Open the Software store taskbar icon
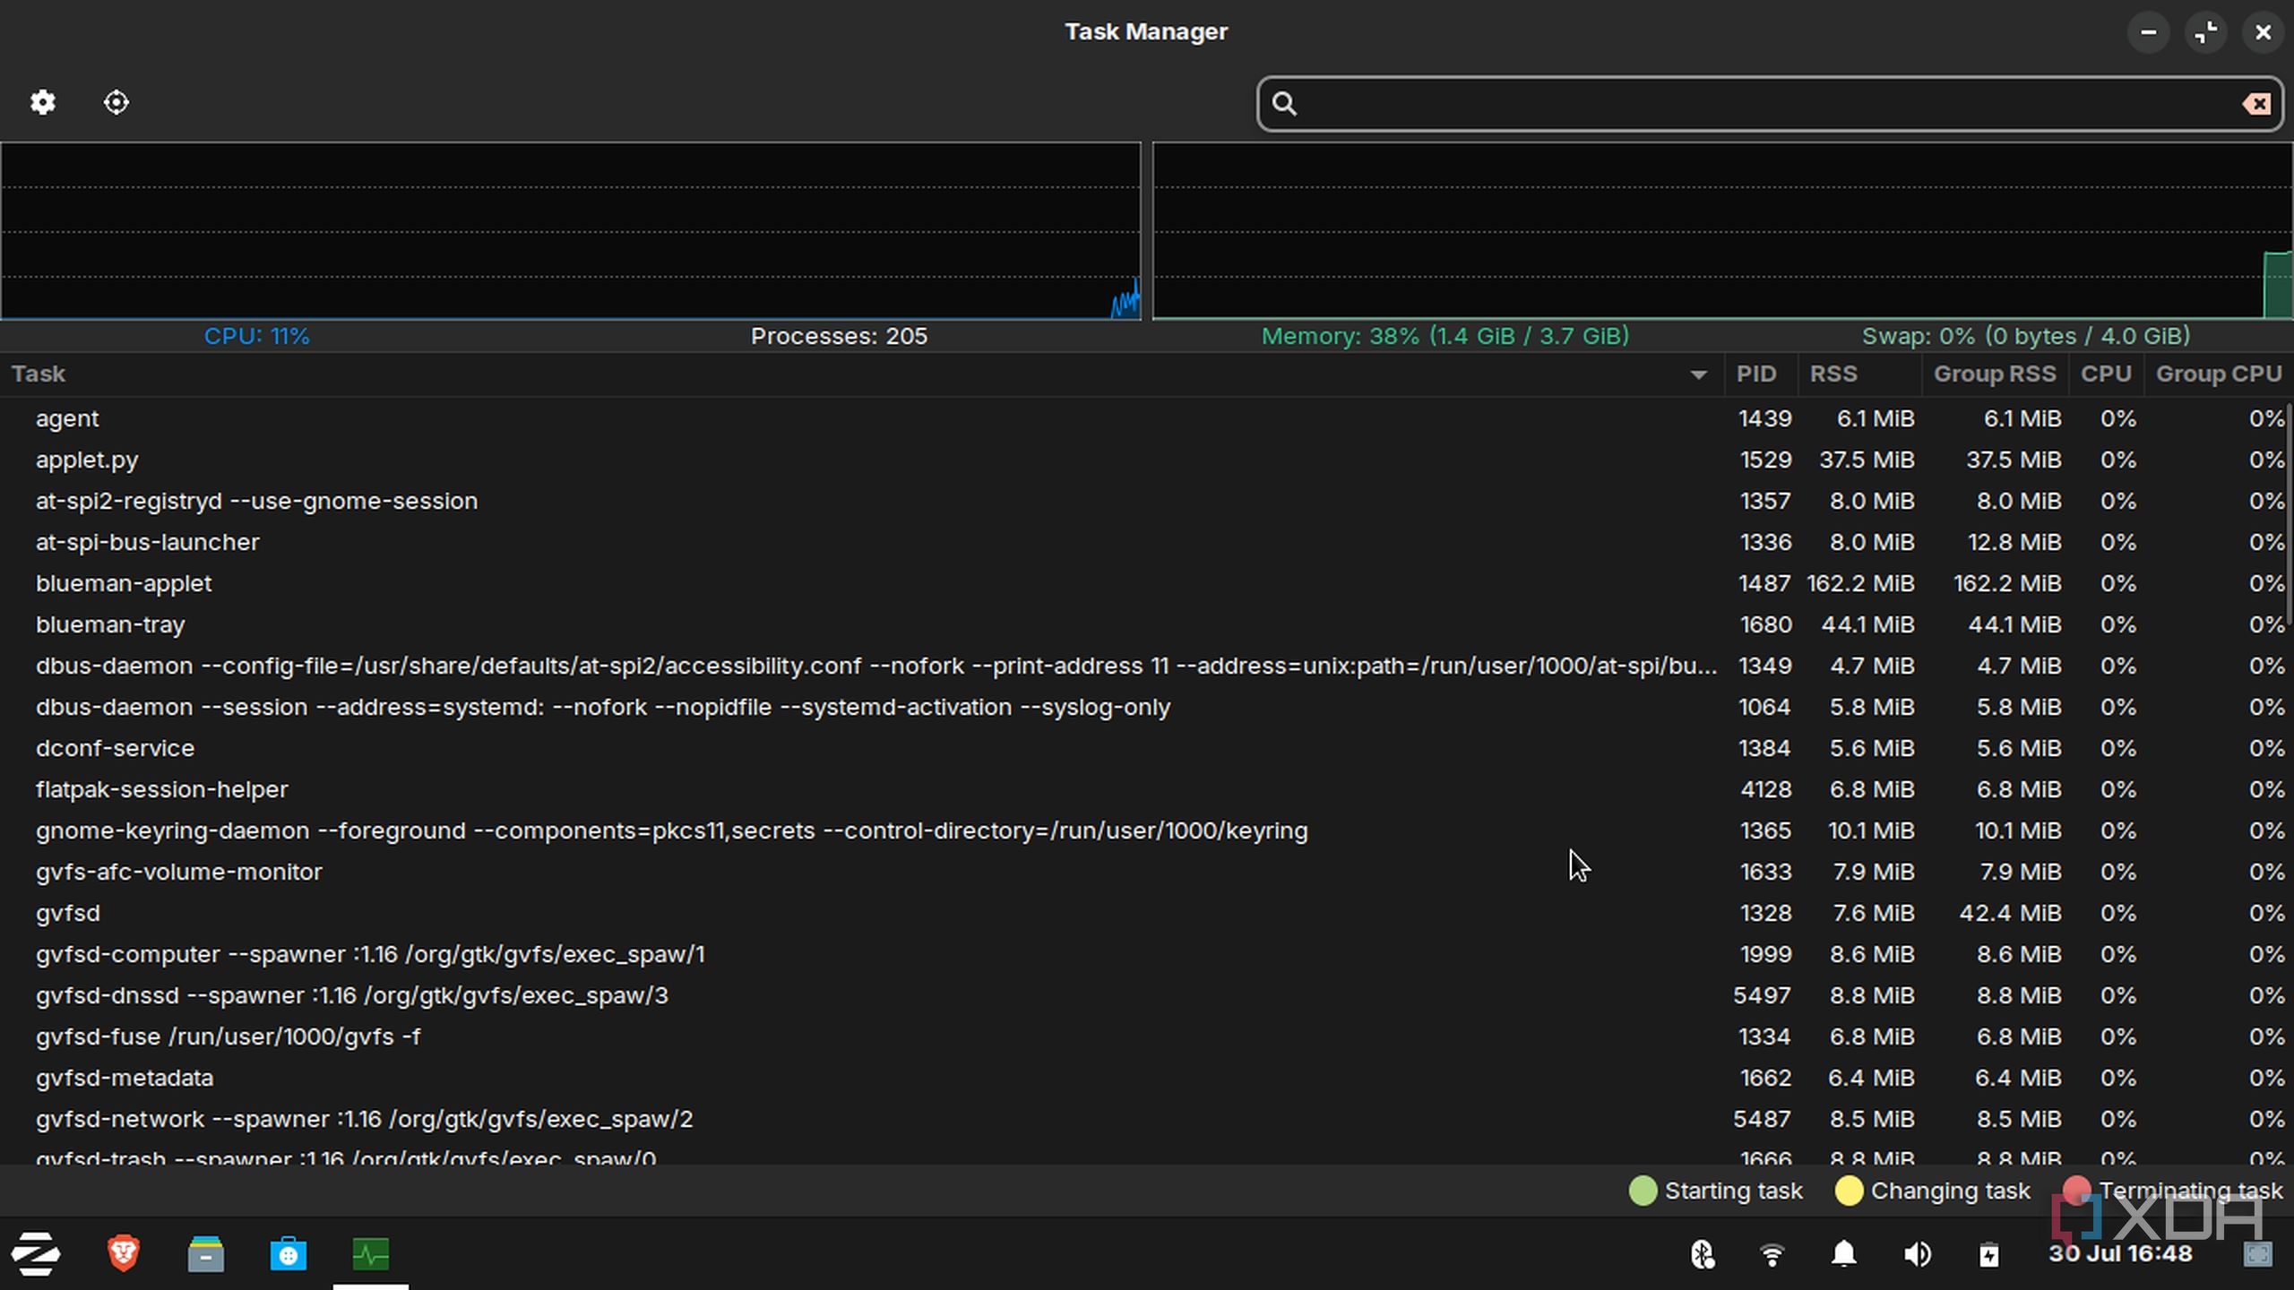Screen dimensions: 2294x1290 pyautogui.click(x=289, y=1254)
